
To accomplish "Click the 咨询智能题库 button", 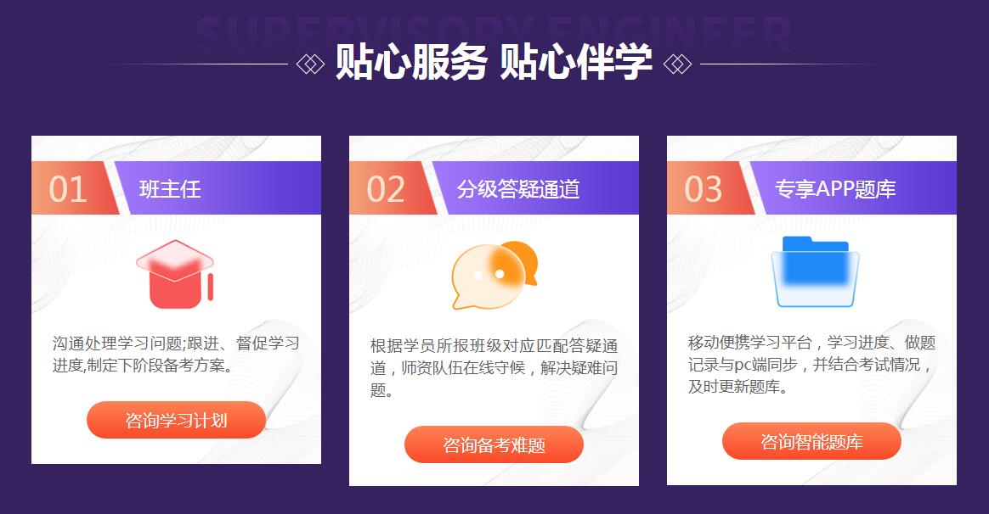I will [811, 442].
